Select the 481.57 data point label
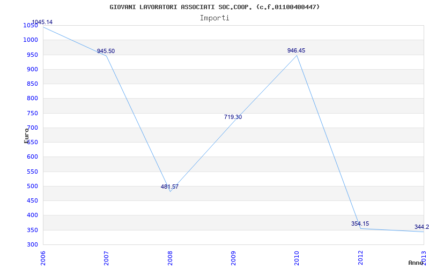Screen dimensions: 429x268 [169, 187]
